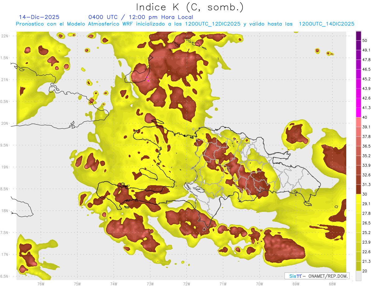Click the "7.5N" latitude axis label

coord(5,233)
